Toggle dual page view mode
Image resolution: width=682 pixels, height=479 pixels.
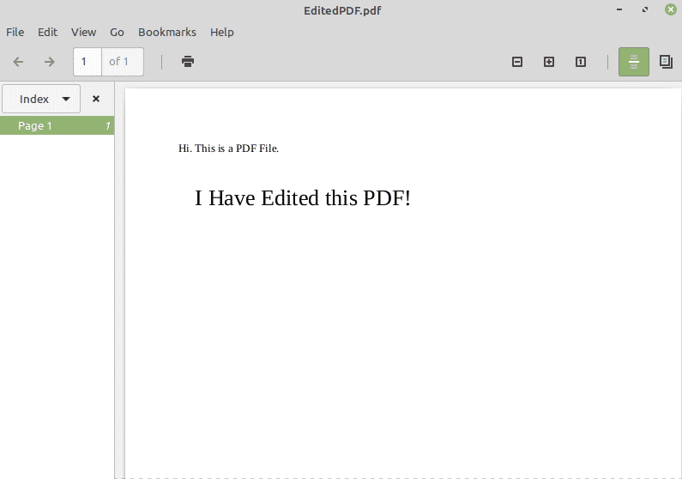pyautogui.click(x=666, y=62)
